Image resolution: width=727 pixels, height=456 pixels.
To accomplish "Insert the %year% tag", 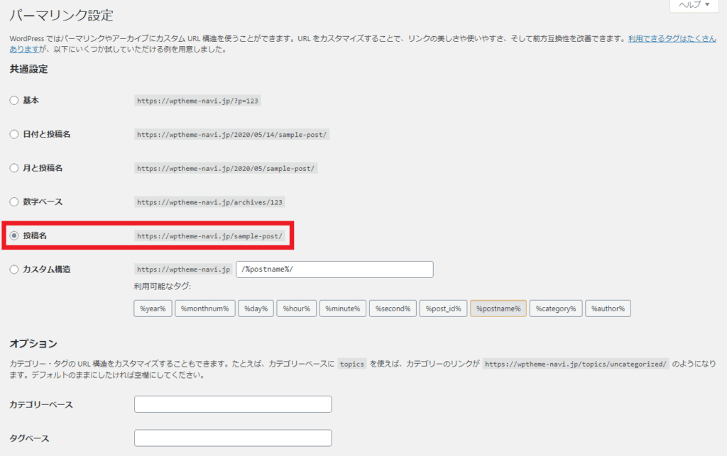I will [x=153, y=308].
